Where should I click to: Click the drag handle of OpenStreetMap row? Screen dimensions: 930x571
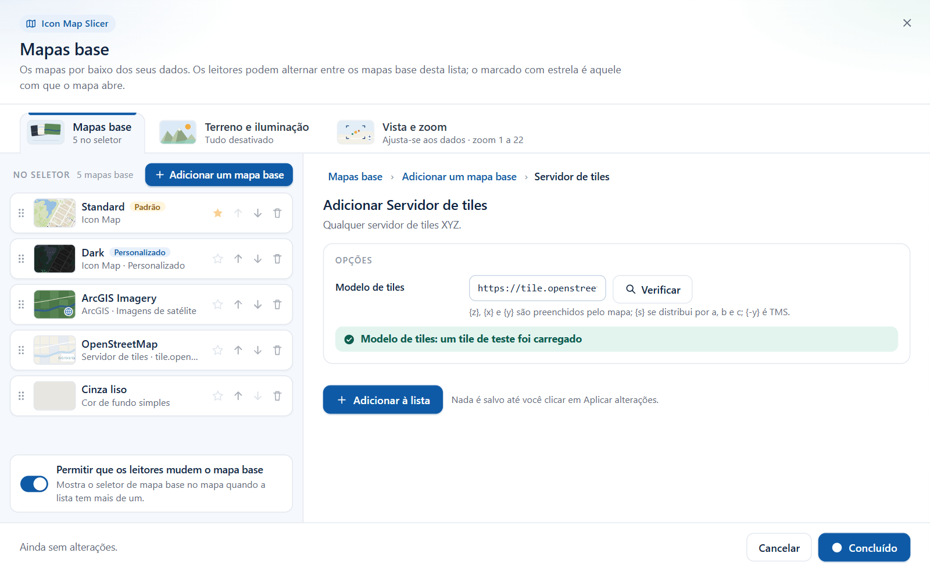(x=22, y=350)
